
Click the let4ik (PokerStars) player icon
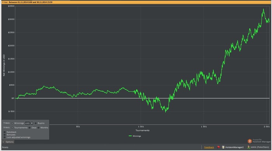click(248, 147)
